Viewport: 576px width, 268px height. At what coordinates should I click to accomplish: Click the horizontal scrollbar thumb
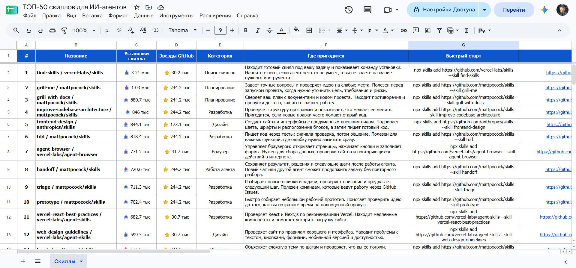click(114, 252)
